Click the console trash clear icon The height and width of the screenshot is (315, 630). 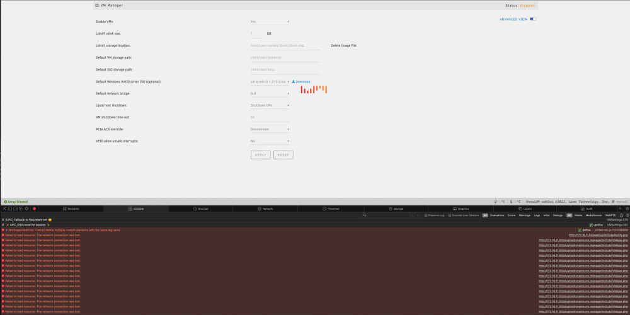[x=627, y=215]
